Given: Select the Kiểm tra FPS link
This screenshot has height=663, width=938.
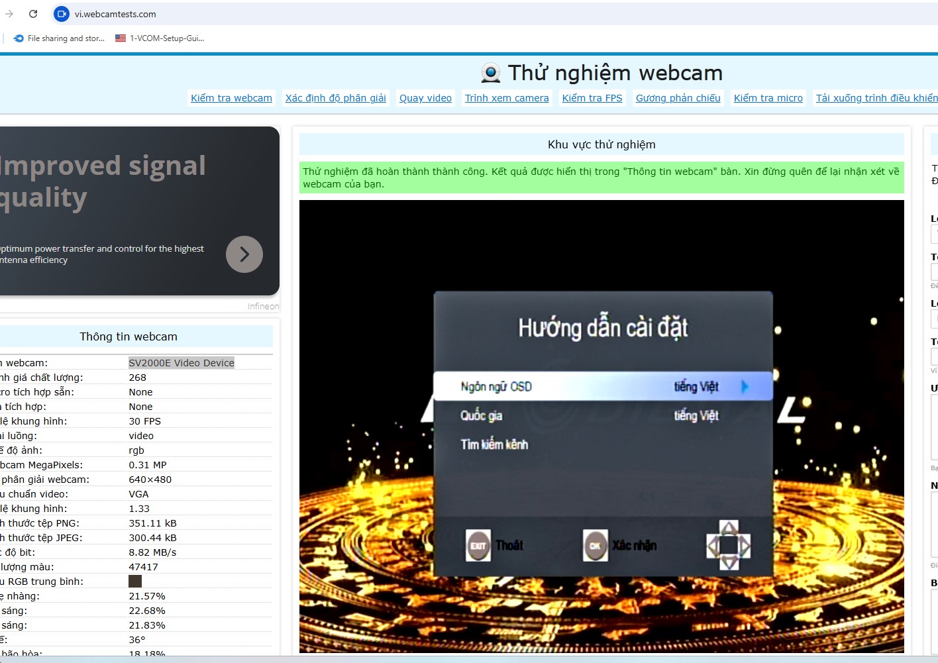Looking at the screenshot, I should 592,98.
